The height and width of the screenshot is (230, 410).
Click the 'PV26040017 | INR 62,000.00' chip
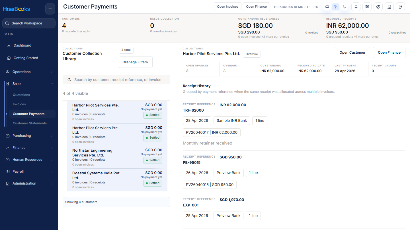click(x=212, y=133)
